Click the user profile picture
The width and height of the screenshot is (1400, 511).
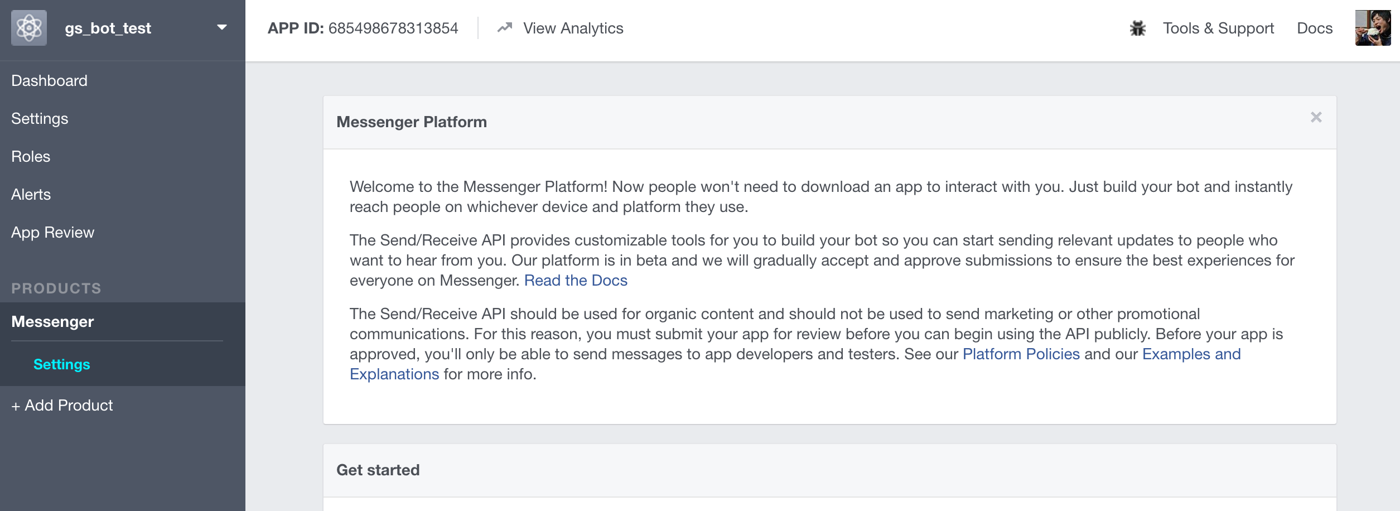[x=1373, y=28]
